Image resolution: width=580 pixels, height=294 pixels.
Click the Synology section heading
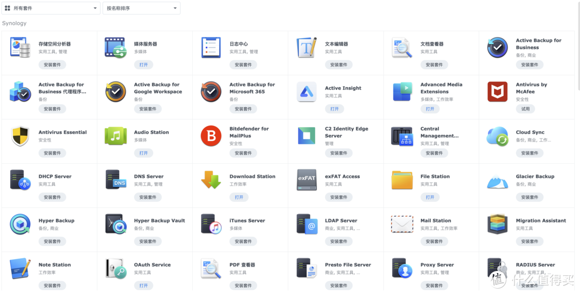coord(15,23)
